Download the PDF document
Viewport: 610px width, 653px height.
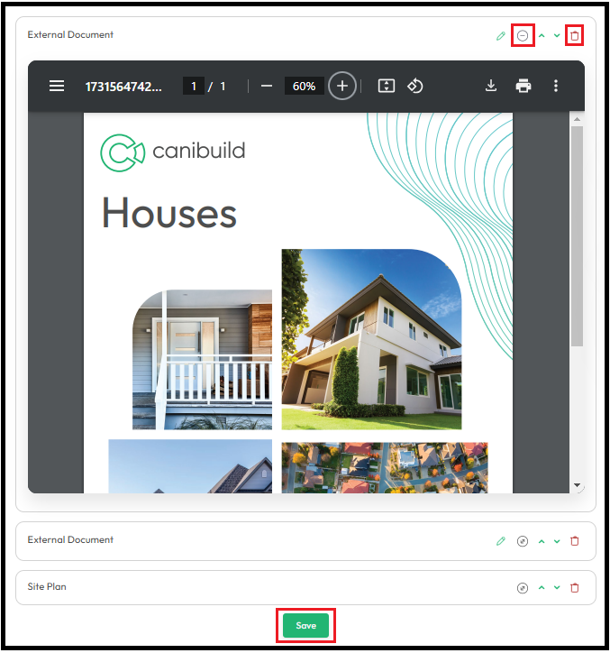click(x=491, y=86)
